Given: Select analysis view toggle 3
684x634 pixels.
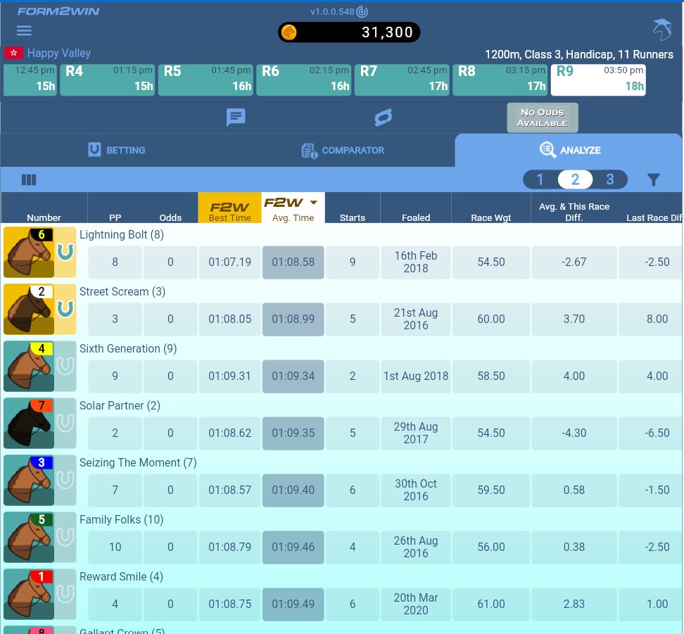Looking at the screenshot, I should pyautogui.click(x=609, y=179).
